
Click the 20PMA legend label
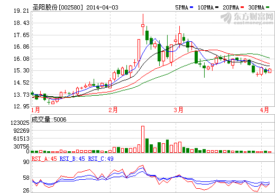[231, 7]
